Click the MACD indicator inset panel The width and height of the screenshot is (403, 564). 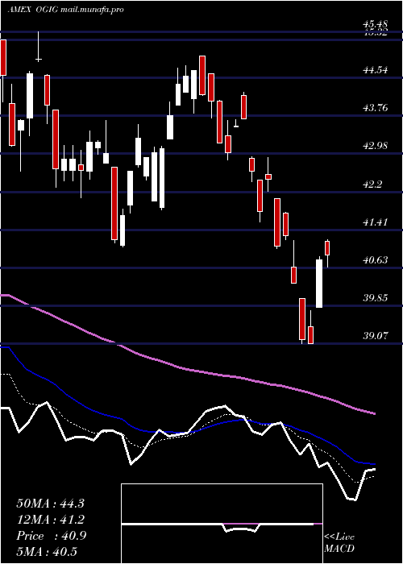tap(222, 524)
